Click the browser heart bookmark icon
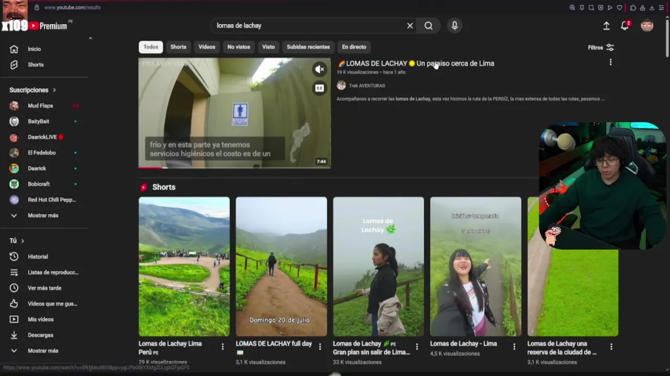The height and width of the screenshot is (376, 670). 620,7
